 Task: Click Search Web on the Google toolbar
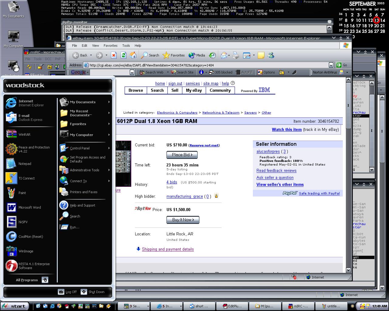coord(151,72)
